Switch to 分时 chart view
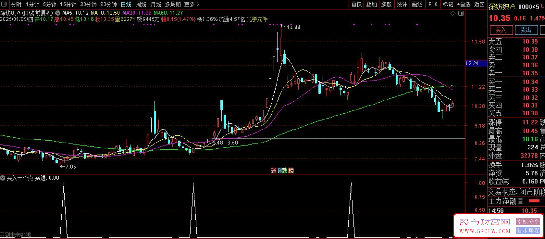The image size is (545, 239). click(x=16, y=5)
